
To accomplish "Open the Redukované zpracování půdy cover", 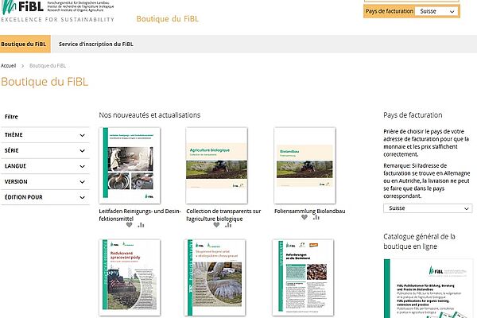I will tap(130, 277).
